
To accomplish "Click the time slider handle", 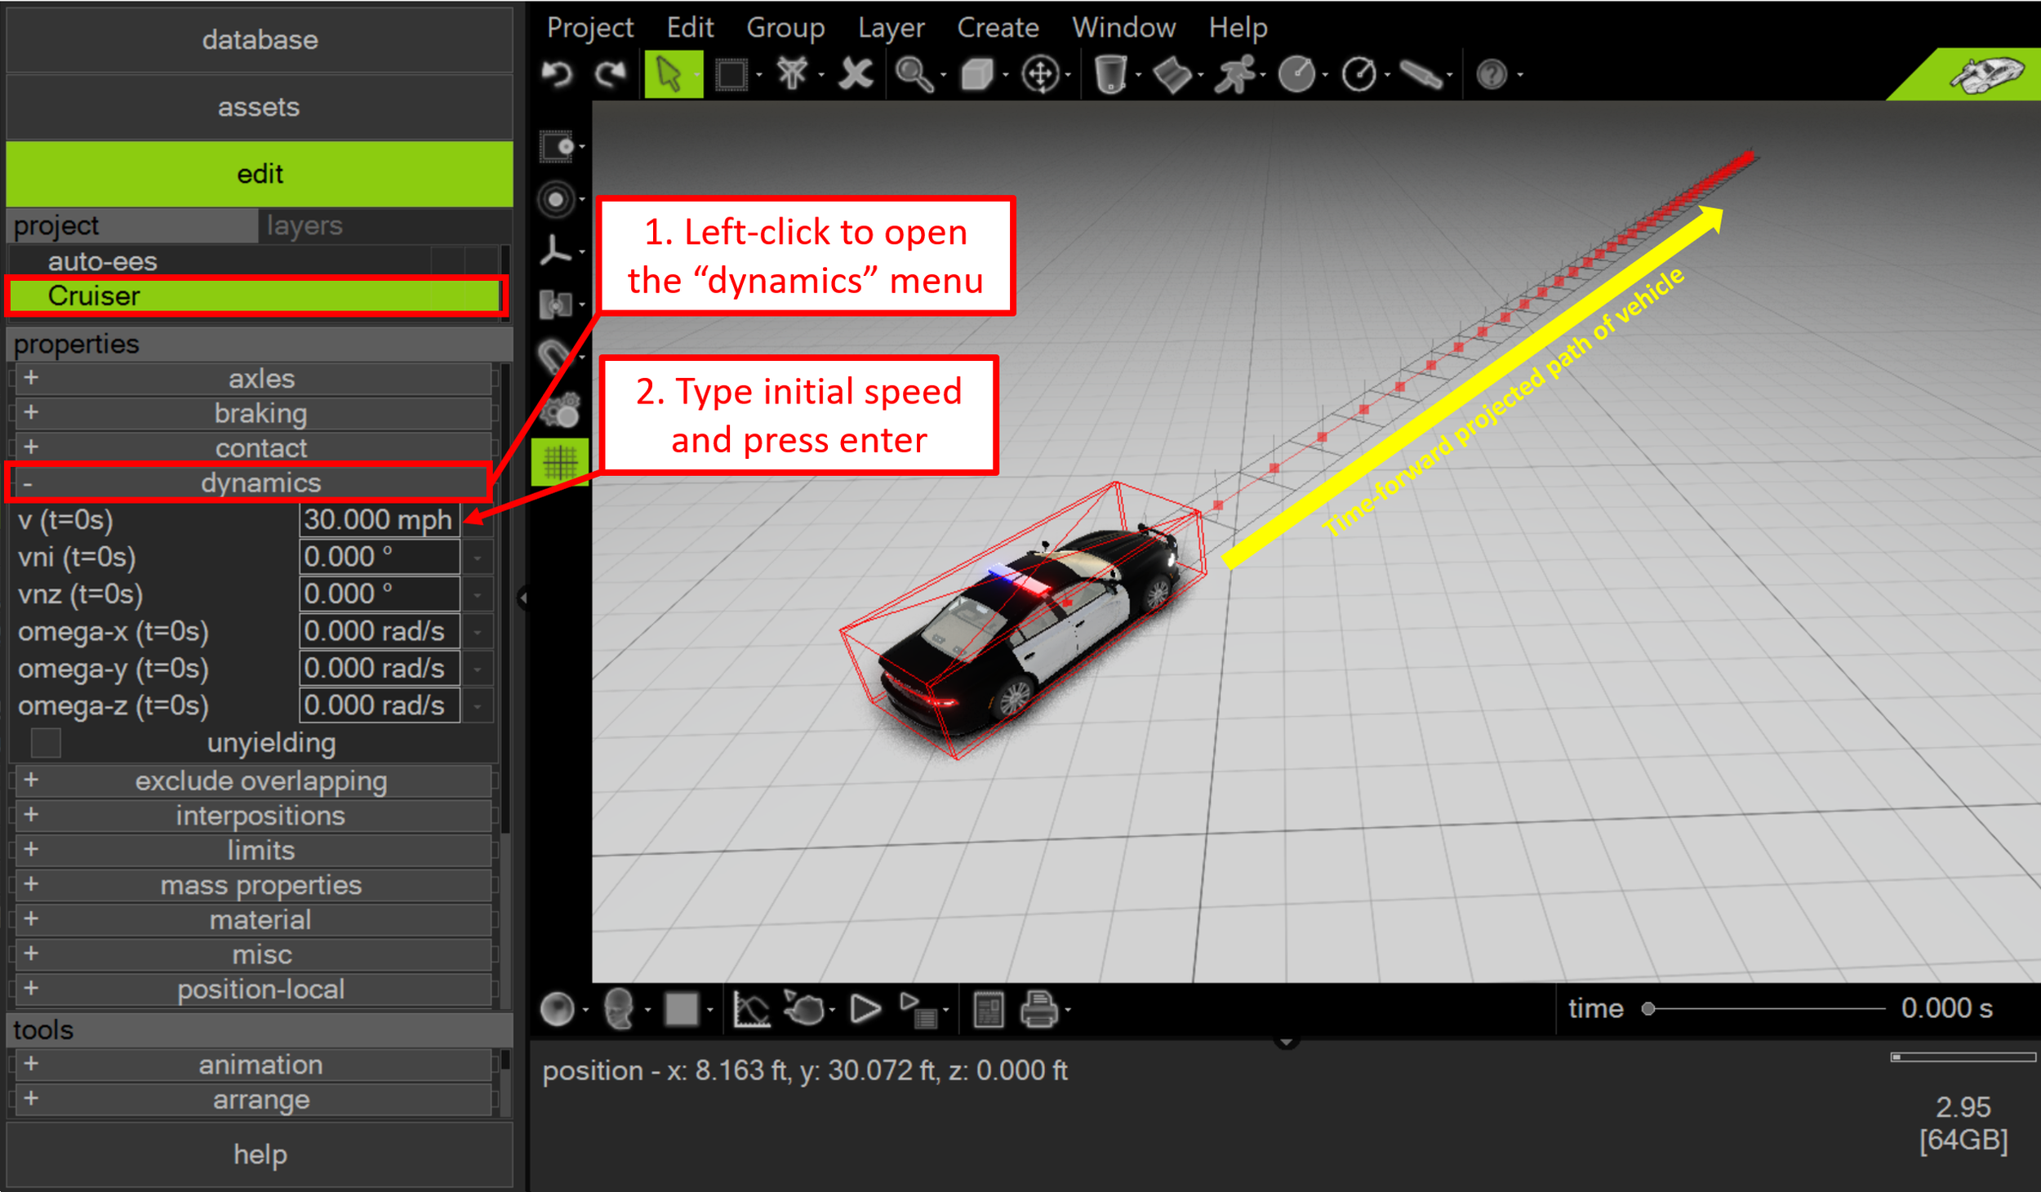I will click(1648, 1009).
